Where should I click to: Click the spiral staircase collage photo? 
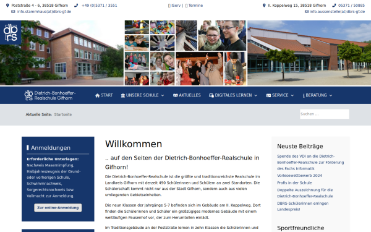click(187, 35)
